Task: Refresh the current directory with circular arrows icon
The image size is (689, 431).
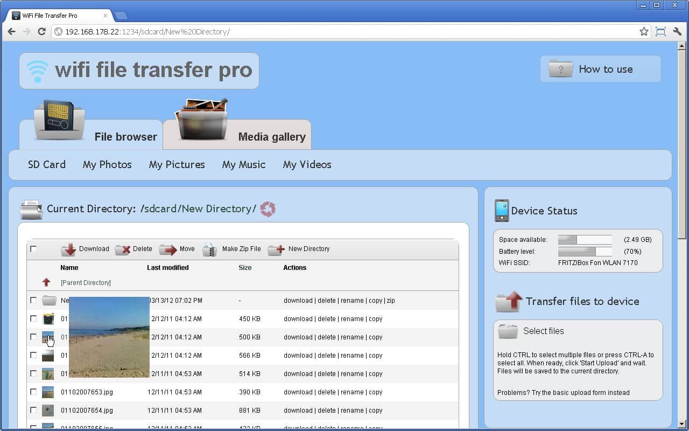Action: (268, 209)
